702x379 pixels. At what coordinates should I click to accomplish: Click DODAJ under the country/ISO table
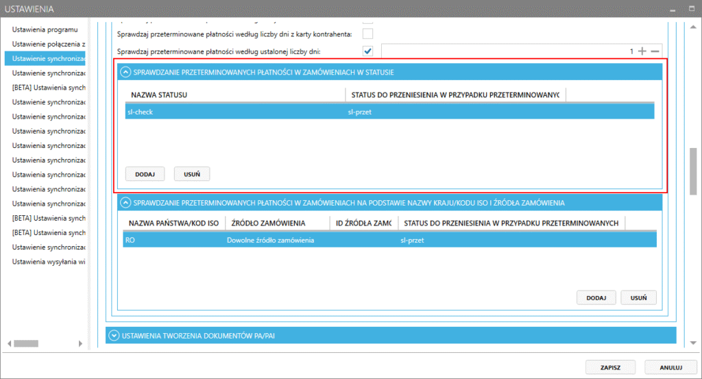(x=596, y=297)
